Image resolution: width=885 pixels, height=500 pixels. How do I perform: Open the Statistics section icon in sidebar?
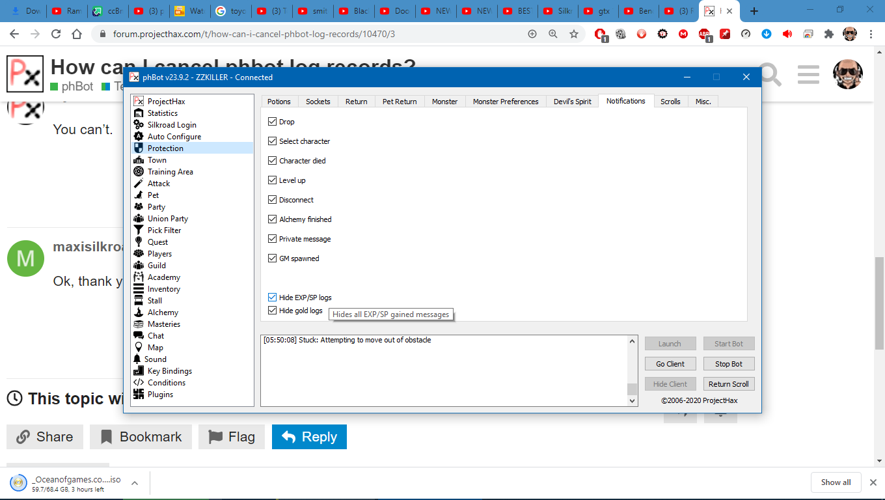click(x=138, y=113)
